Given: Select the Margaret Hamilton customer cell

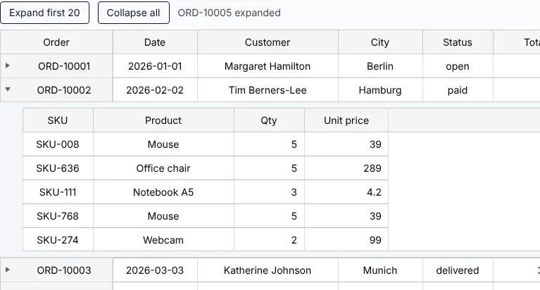Looking at the screenshot, I should pyautogui.click(x=268, y=65).
